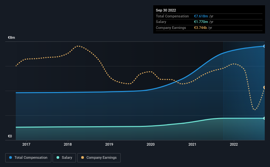Click the €7.618m total compensation value
Image resolution: width=270 pixels, height=167 pixels.
[201, 16]
